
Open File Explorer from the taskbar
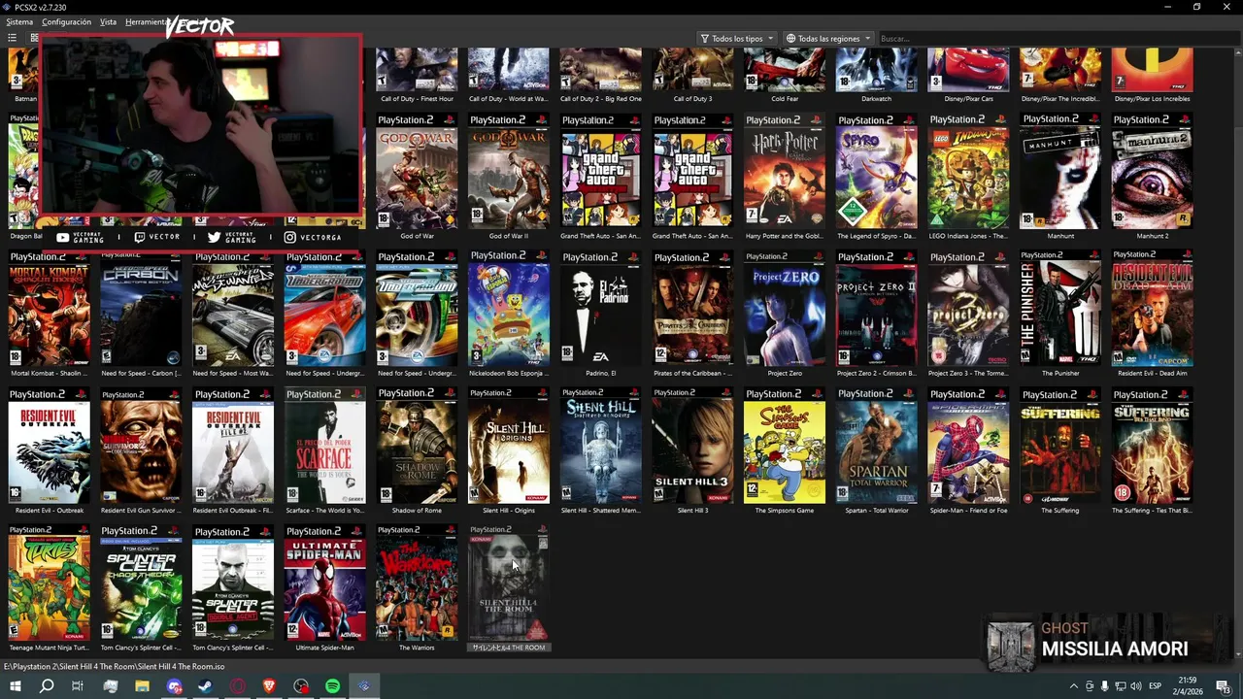click(x=142, y=686)
